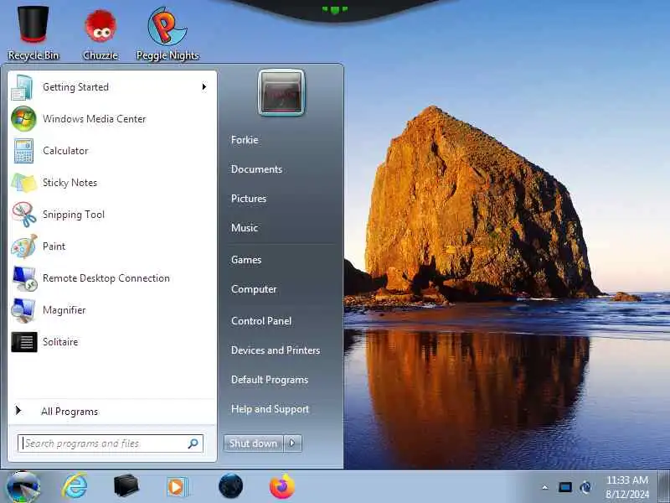Select the Paint label
The image size is (670, 503).
(54, 246)
